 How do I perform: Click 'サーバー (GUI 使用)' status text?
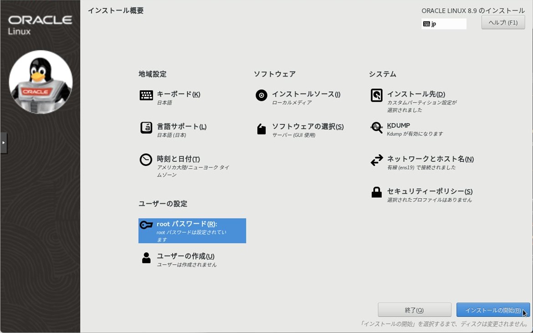(x=294, y=135)
